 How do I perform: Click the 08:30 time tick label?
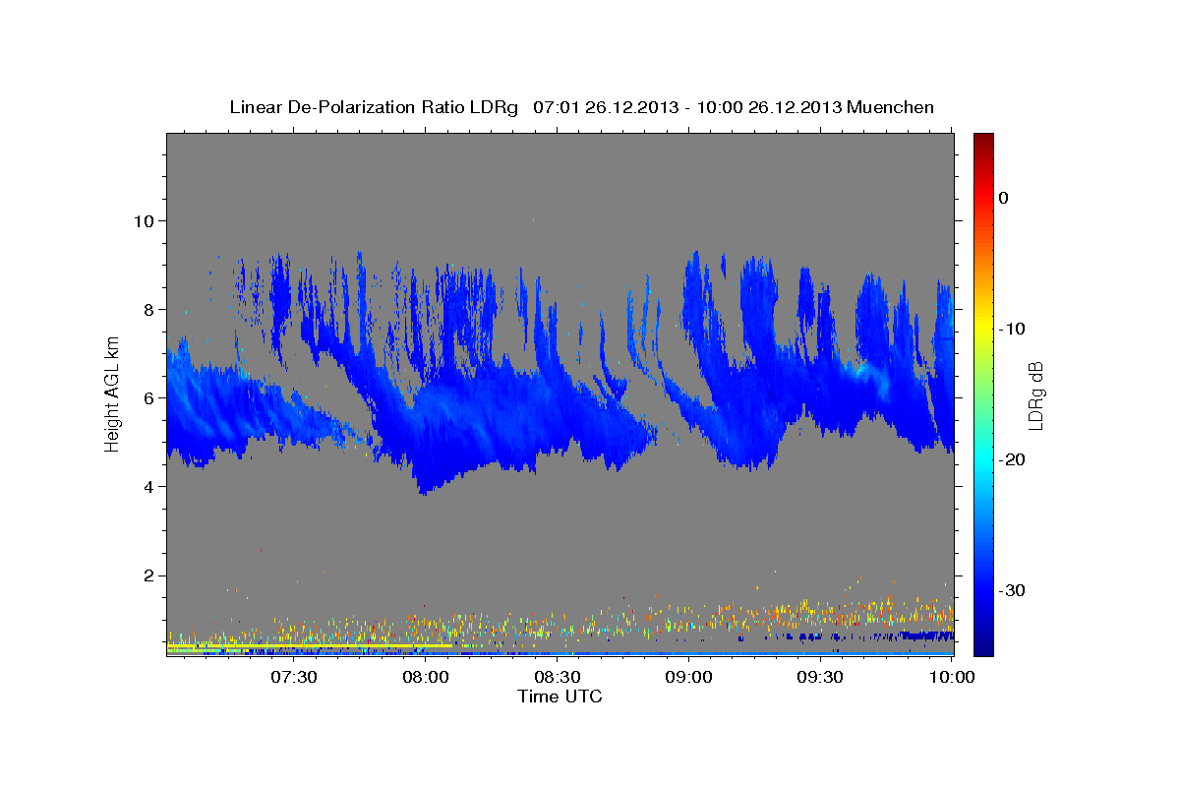pos(558,678)
